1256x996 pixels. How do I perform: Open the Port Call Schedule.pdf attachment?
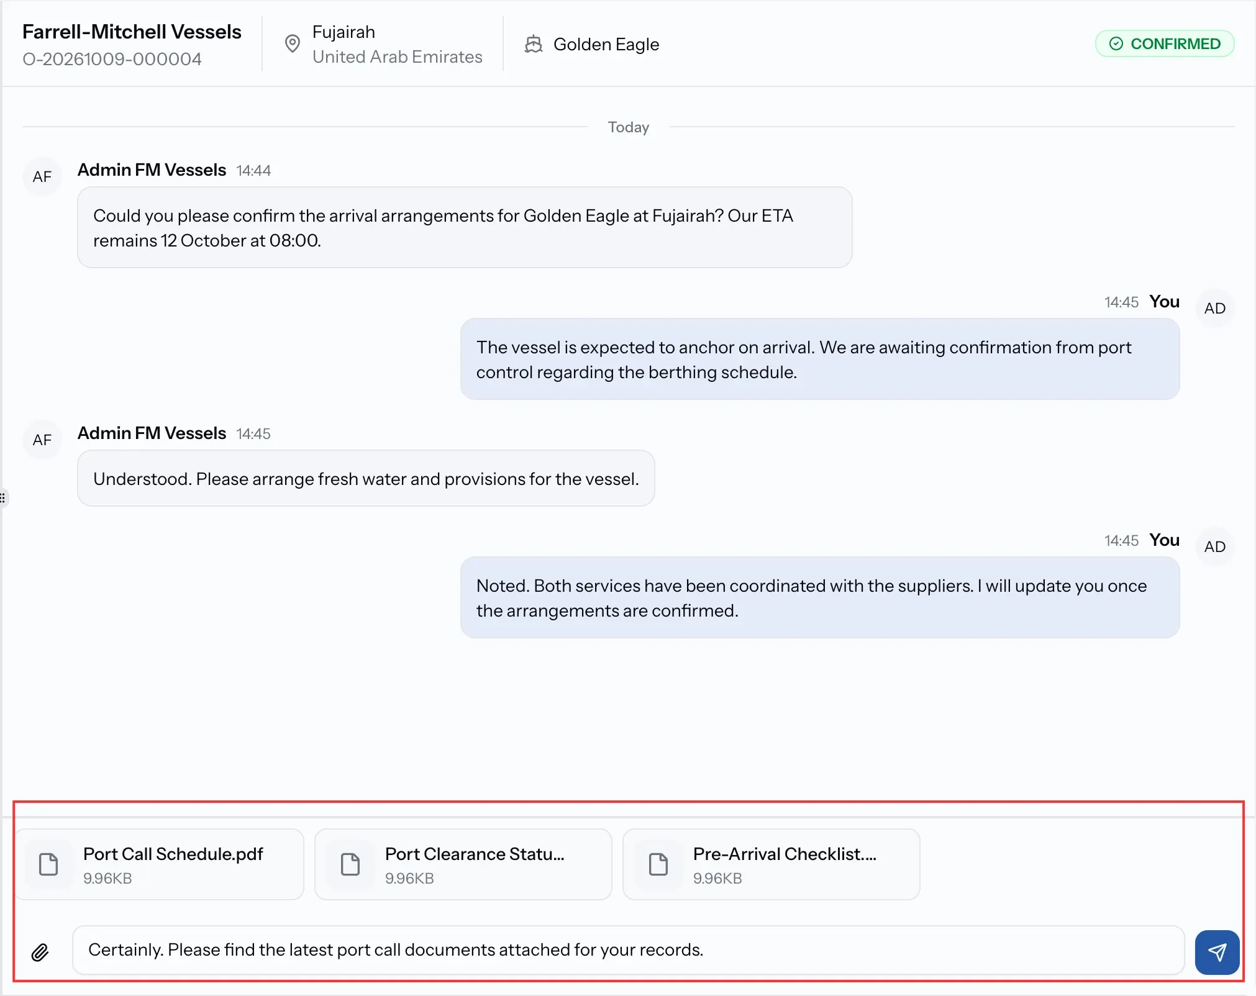pos(160,864)
